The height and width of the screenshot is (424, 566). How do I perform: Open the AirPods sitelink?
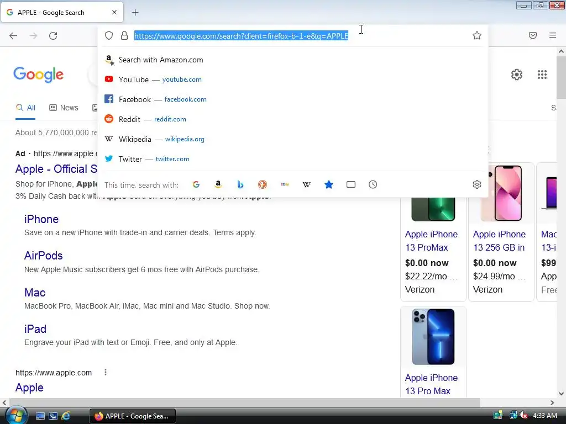click(x=43, y=256)
